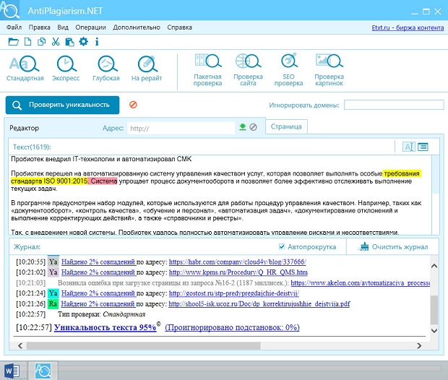This screenshot has width=448, height=380.
Task: Launch SEO проверка tool
Action: 288,70
